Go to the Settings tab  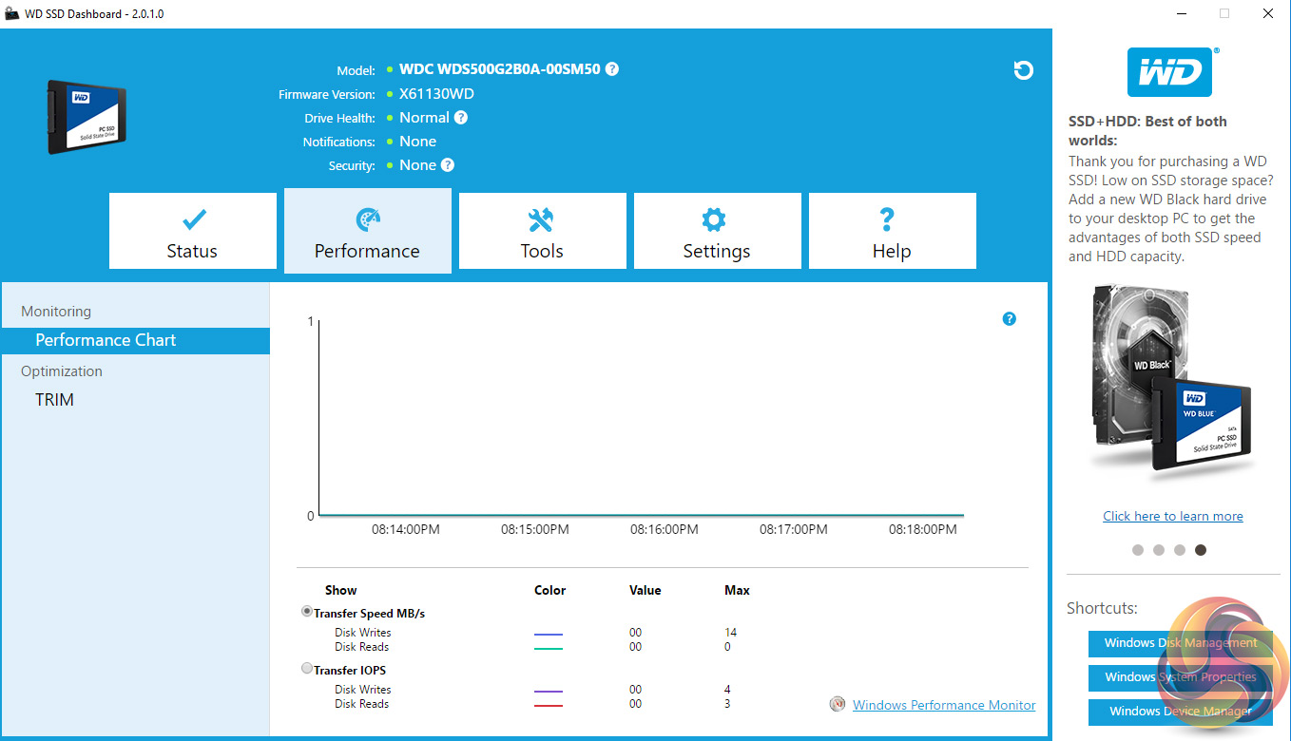pos(717,232)
